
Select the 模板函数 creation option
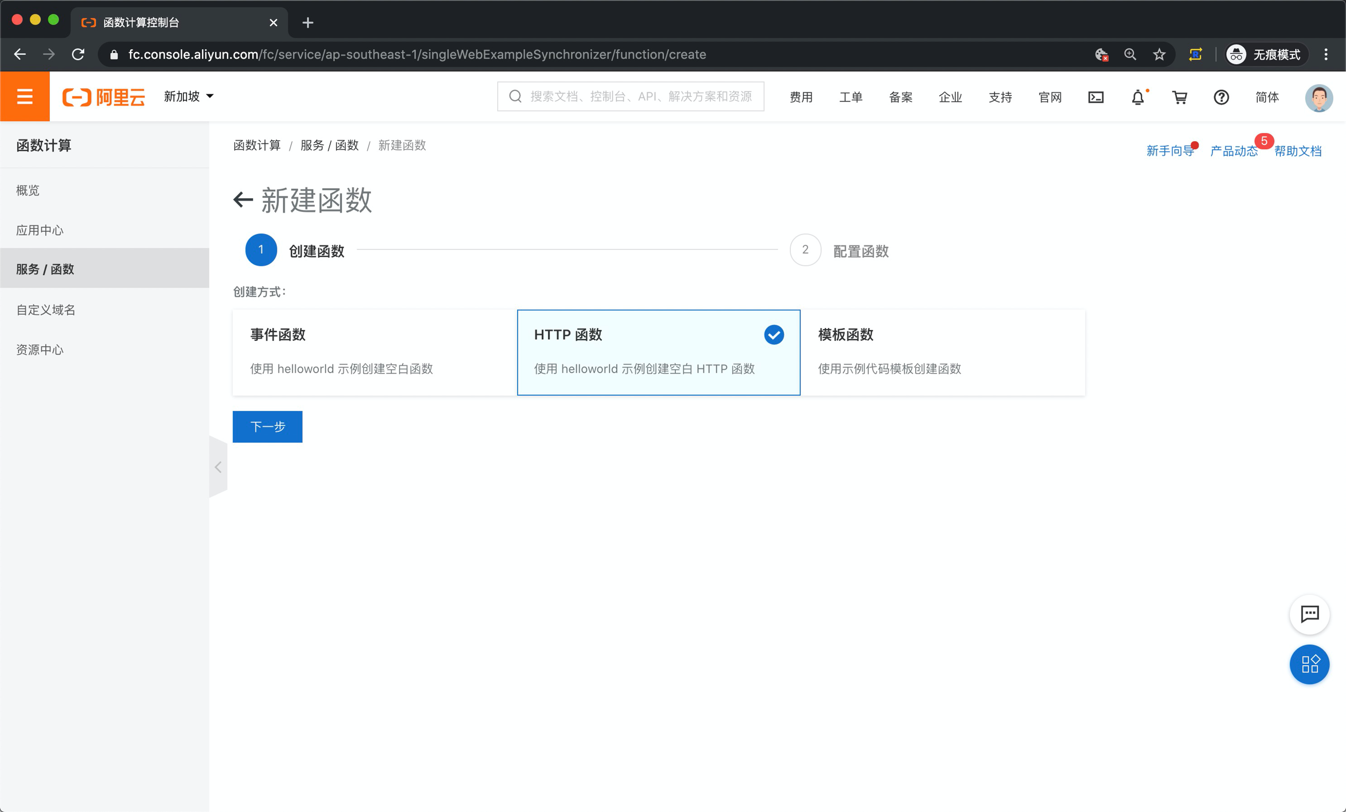(942, 352)
